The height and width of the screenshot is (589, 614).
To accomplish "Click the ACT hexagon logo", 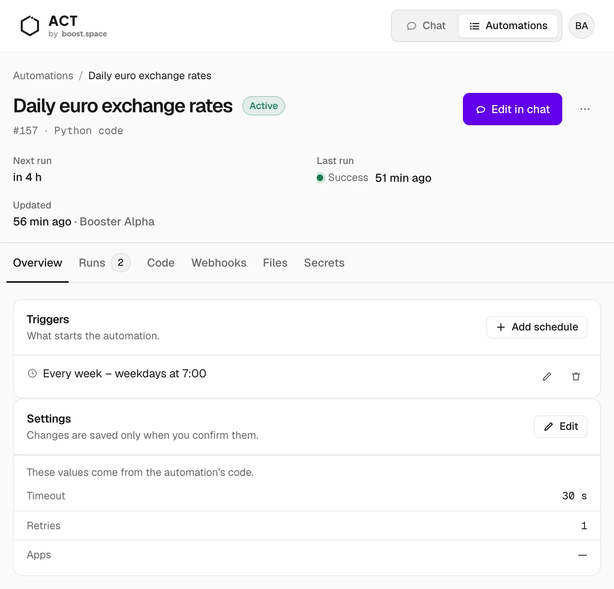I will point(30,26).
